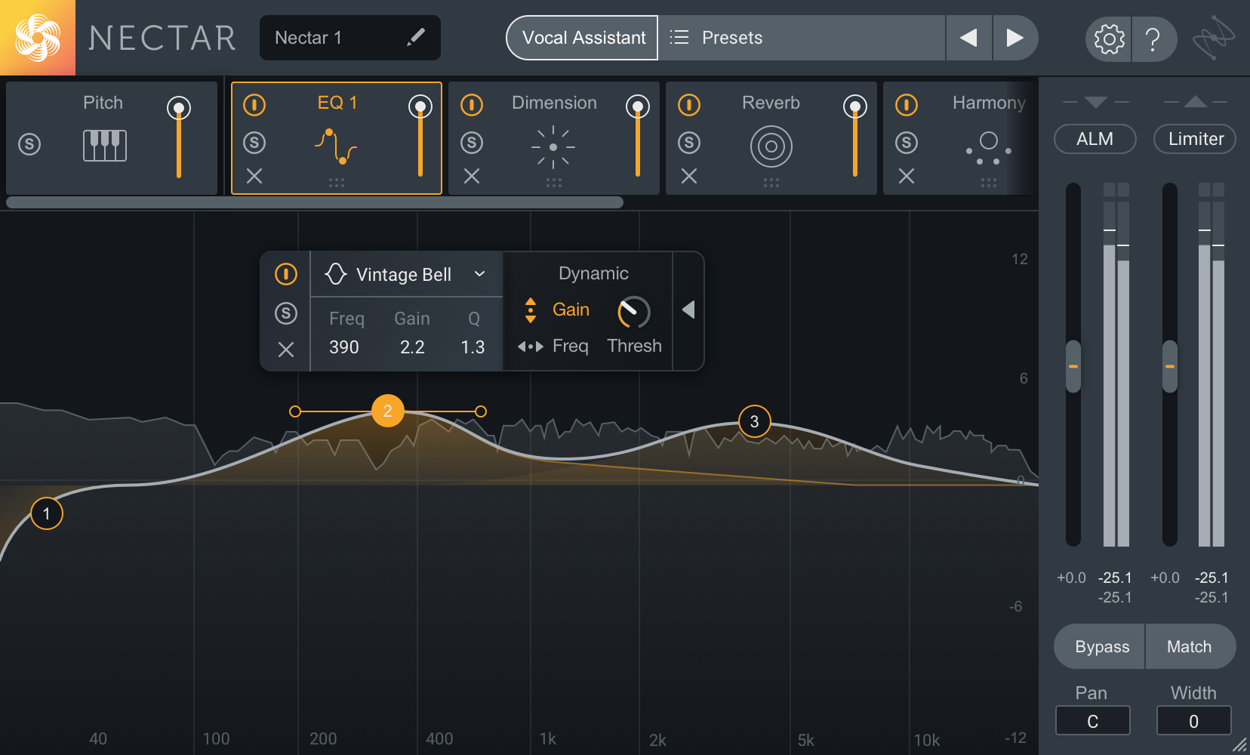1250x755 pixels.
Task: Delete the selected EQ band with X
Action: pos(286,350)
